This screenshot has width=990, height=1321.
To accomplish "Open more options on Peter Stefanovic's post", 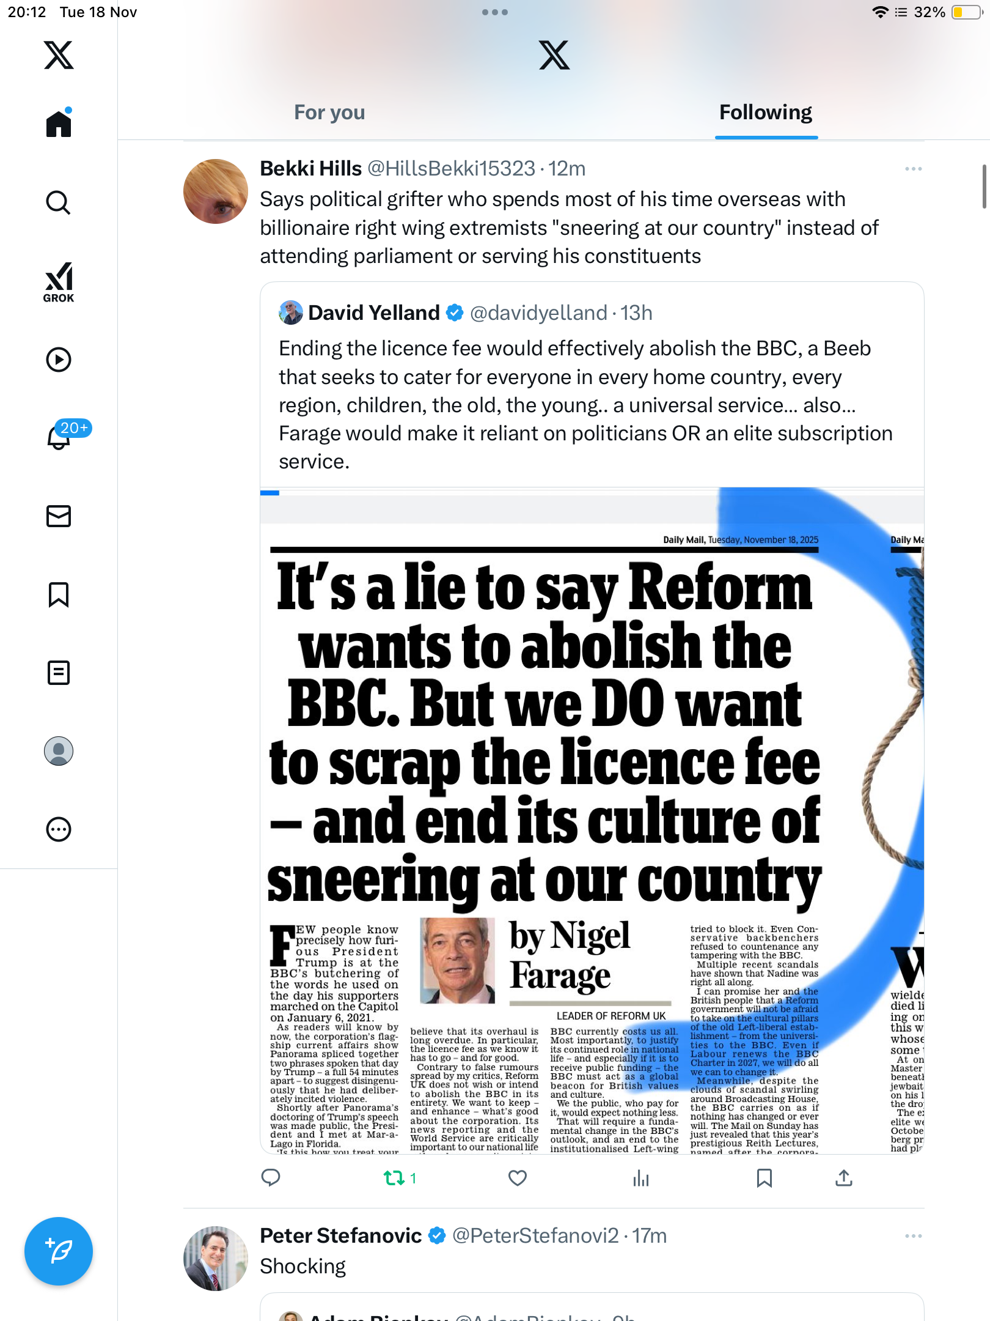I will point(914,1236).
